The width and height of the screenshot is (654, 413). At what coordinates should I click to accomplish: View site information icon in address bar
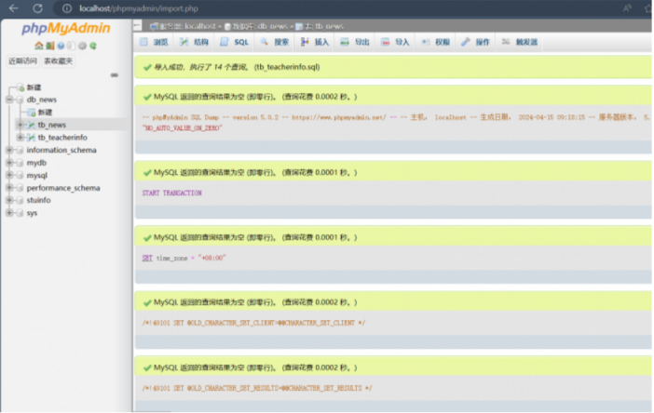pos(67,8)
